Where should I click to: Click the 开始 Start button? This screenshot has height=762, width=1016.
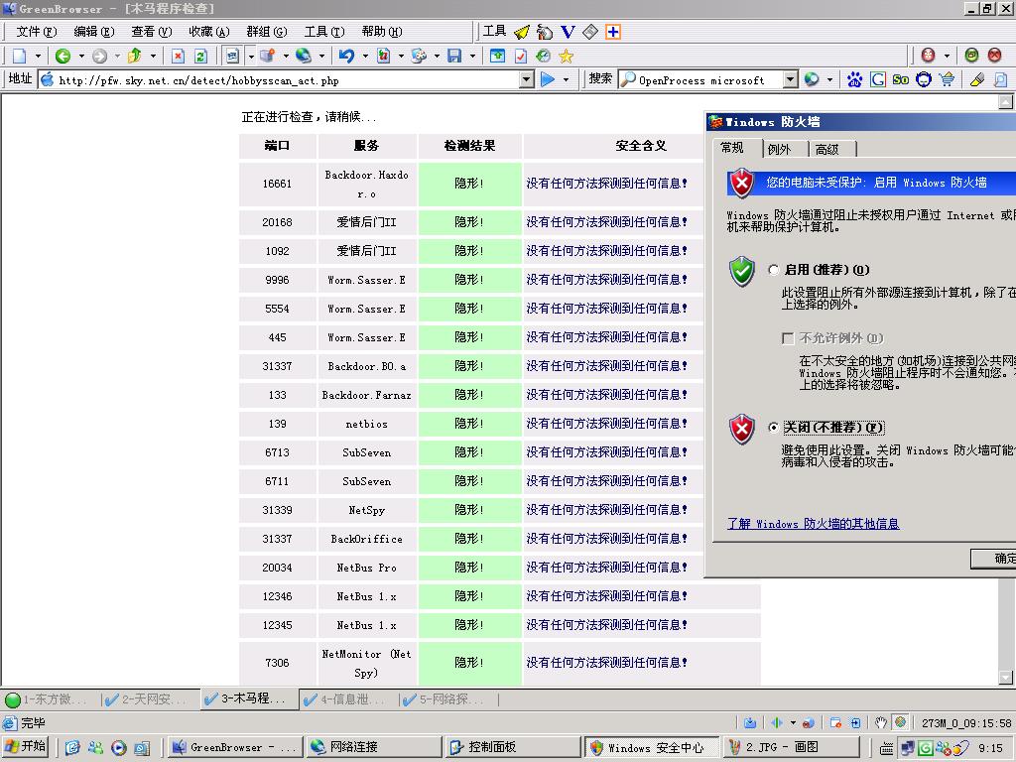(26, 747)
